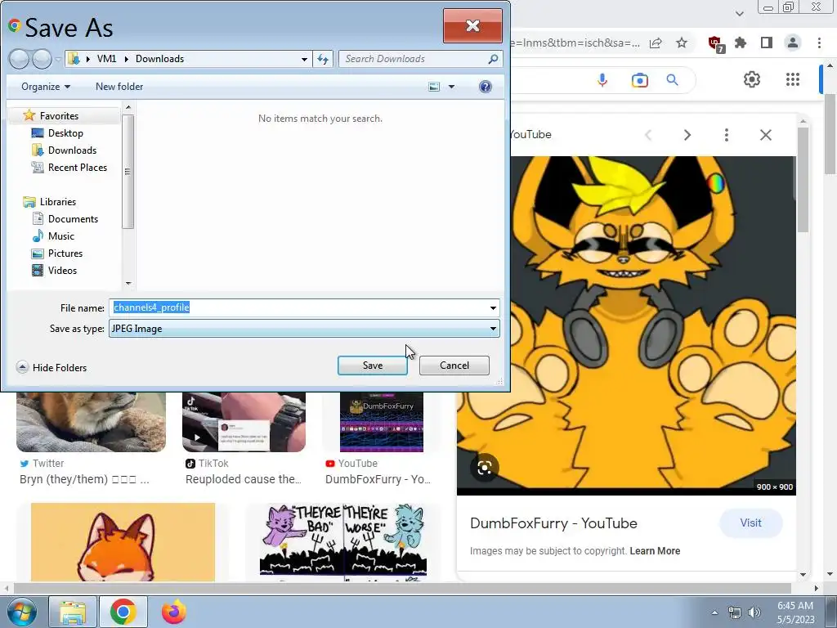Select Recent Places in navigation pane
The height and width of the screenshot is (628, 837).
pyautogui.click(x=78, y=167)
